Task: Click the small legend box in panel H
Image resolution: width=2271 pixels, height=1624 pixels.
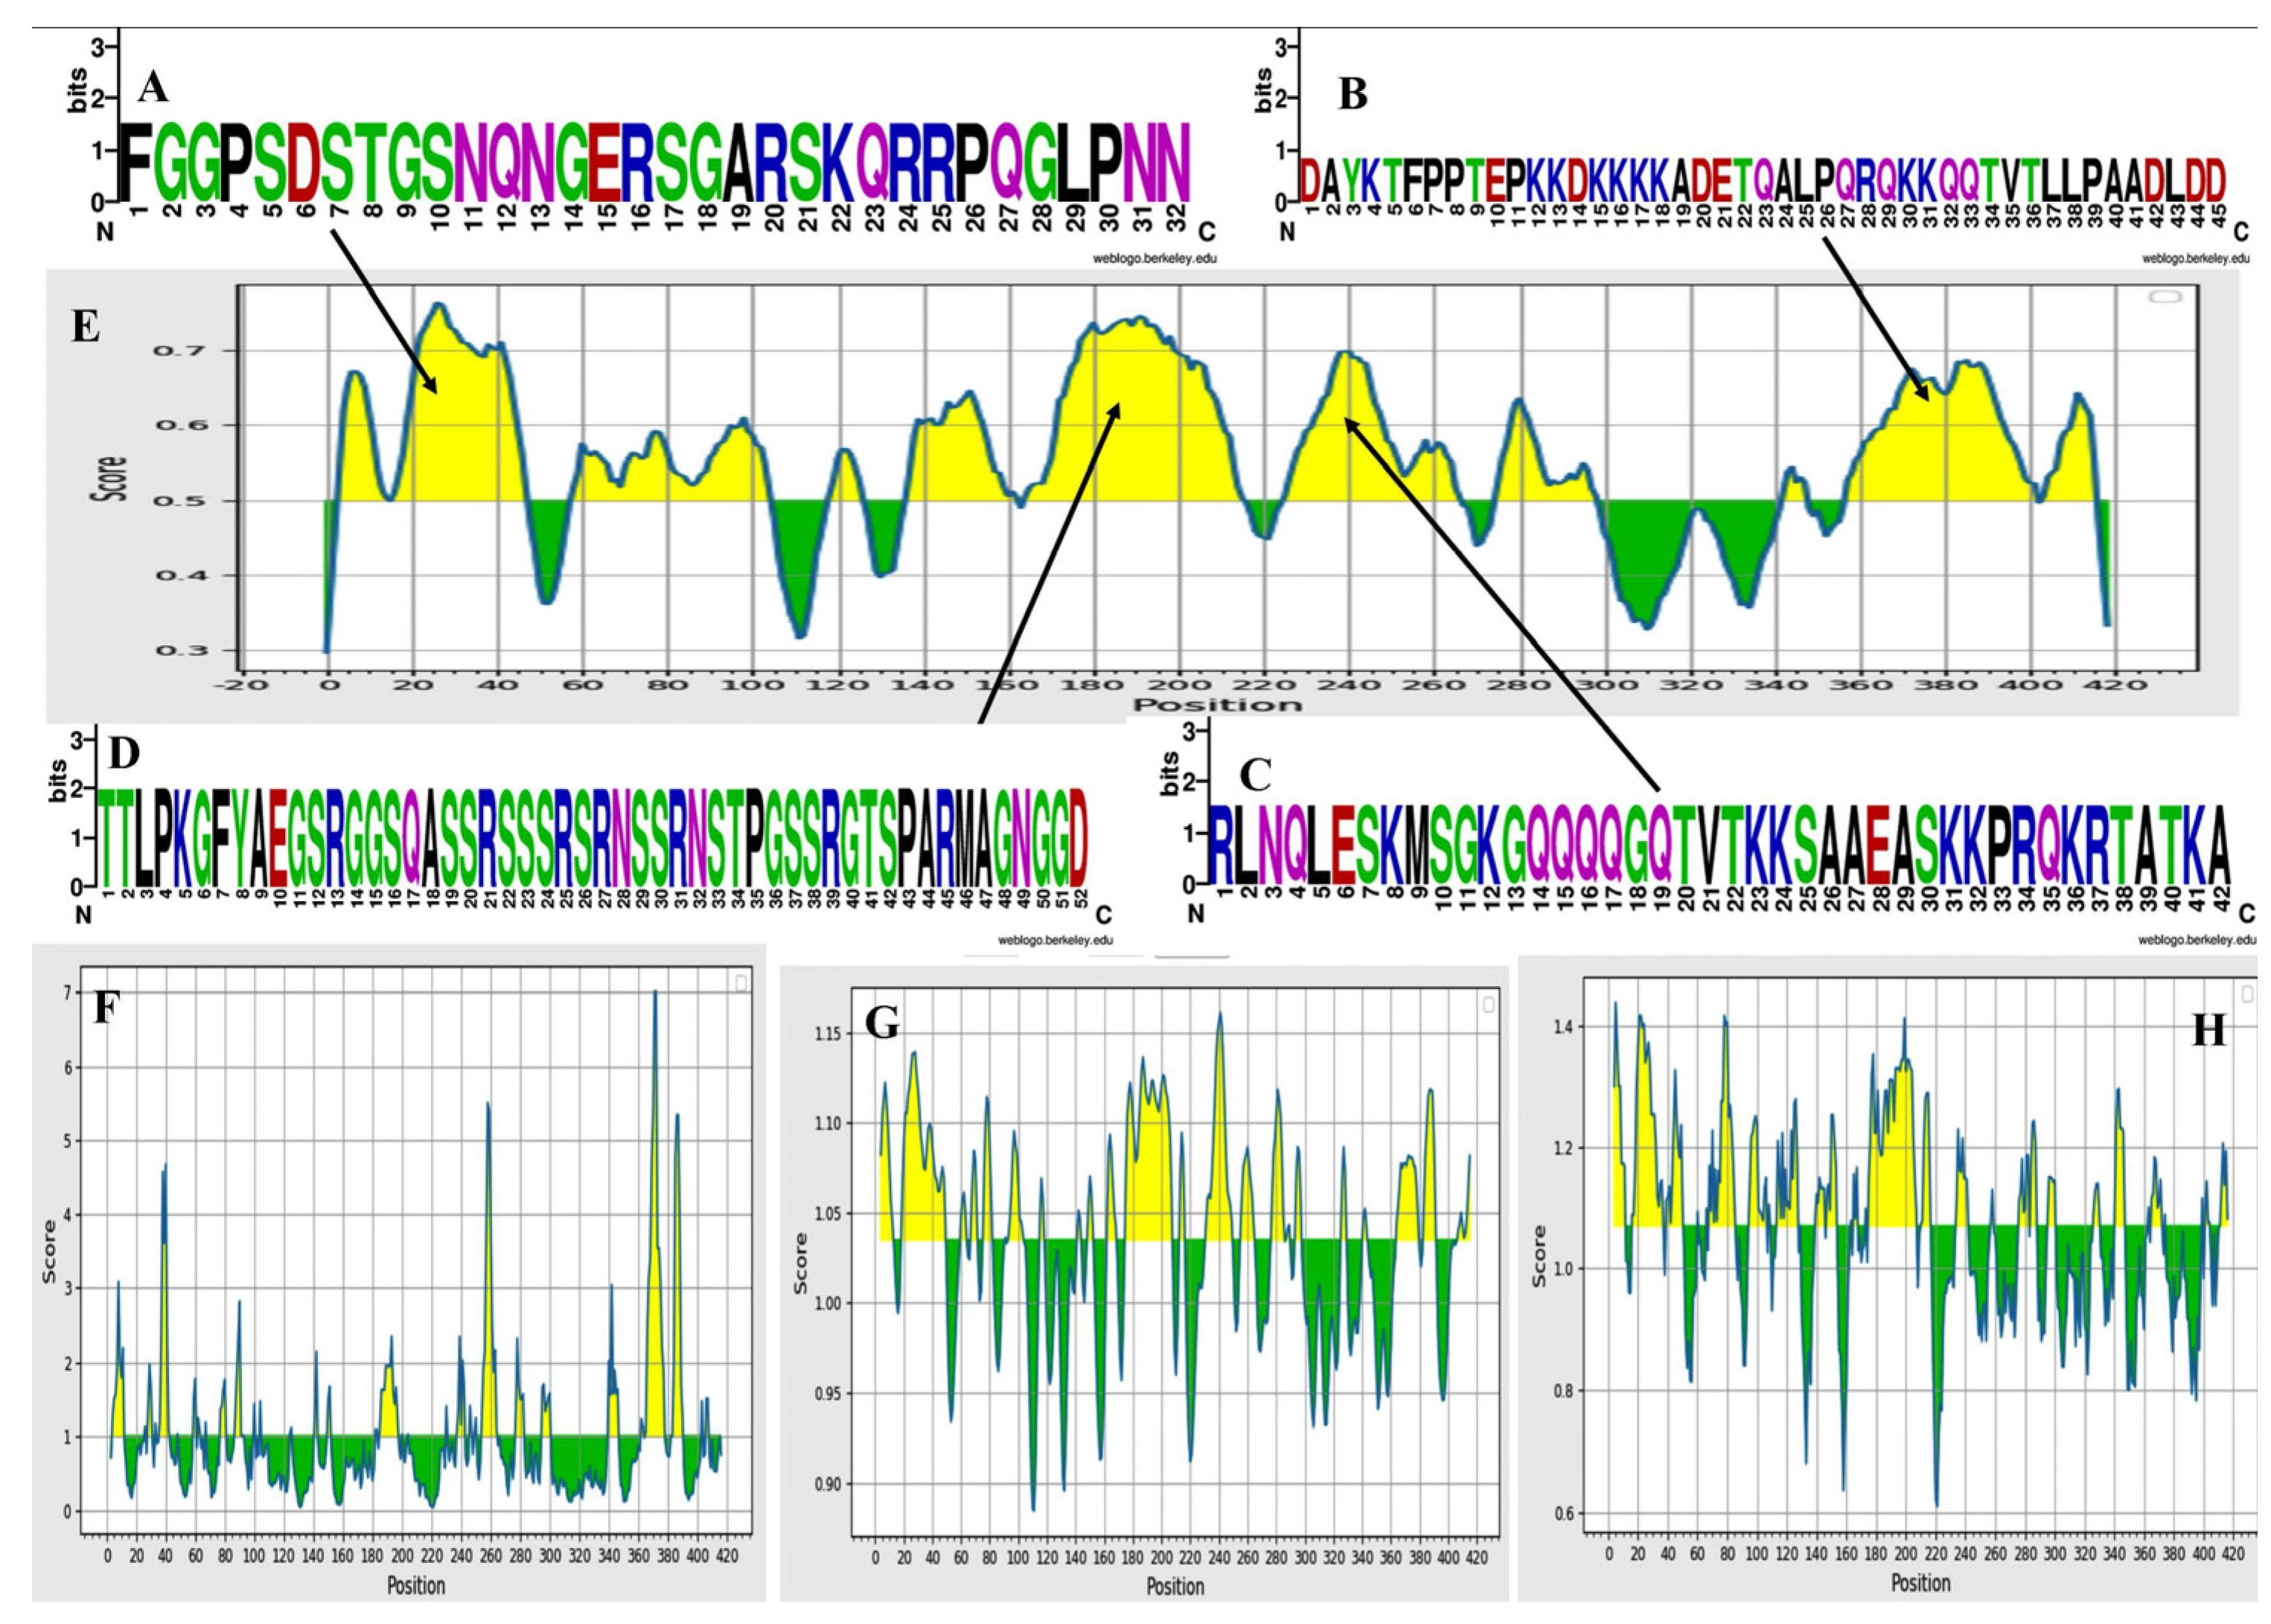Action: point(2249,994)
